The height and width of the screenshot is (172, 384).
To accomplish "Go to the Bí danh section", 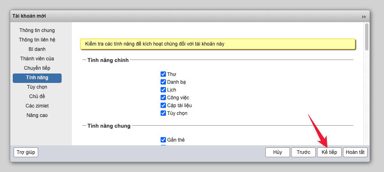I will tap(37, 49).
